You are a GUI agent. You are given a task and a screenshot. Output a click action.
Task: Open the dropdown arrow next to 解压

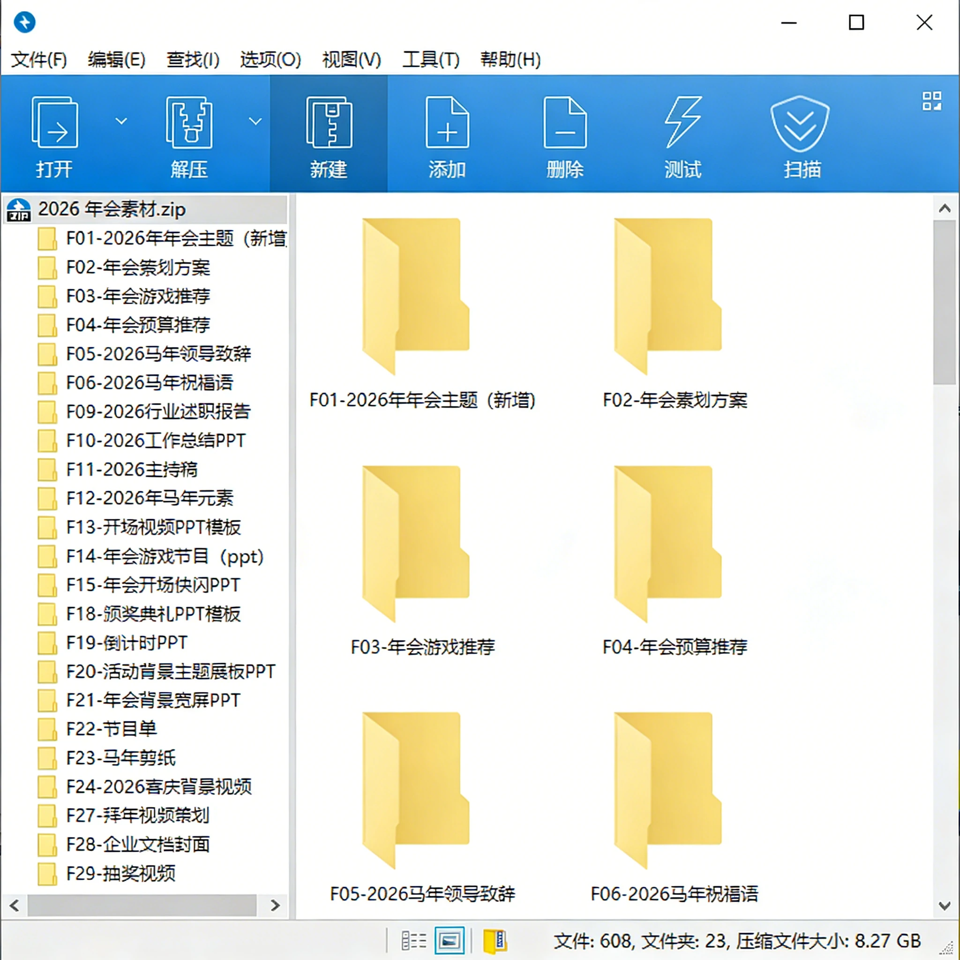(x=255, y=121)
